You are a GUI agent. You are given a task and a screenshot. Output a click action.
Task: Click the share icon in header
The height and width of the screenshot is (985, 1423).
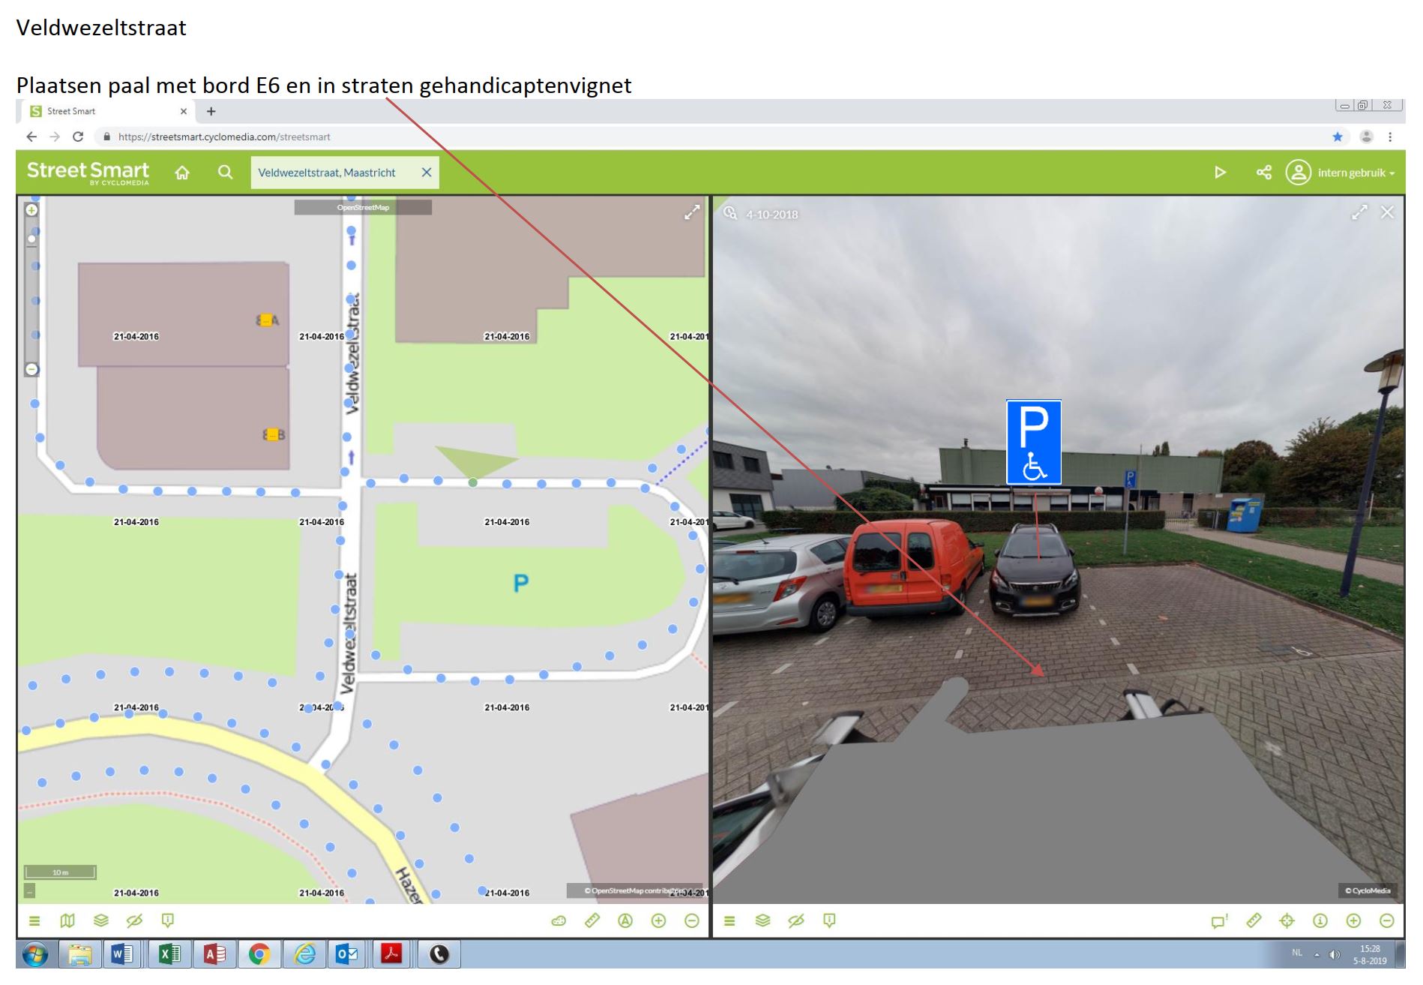[x=1263, y=173]
